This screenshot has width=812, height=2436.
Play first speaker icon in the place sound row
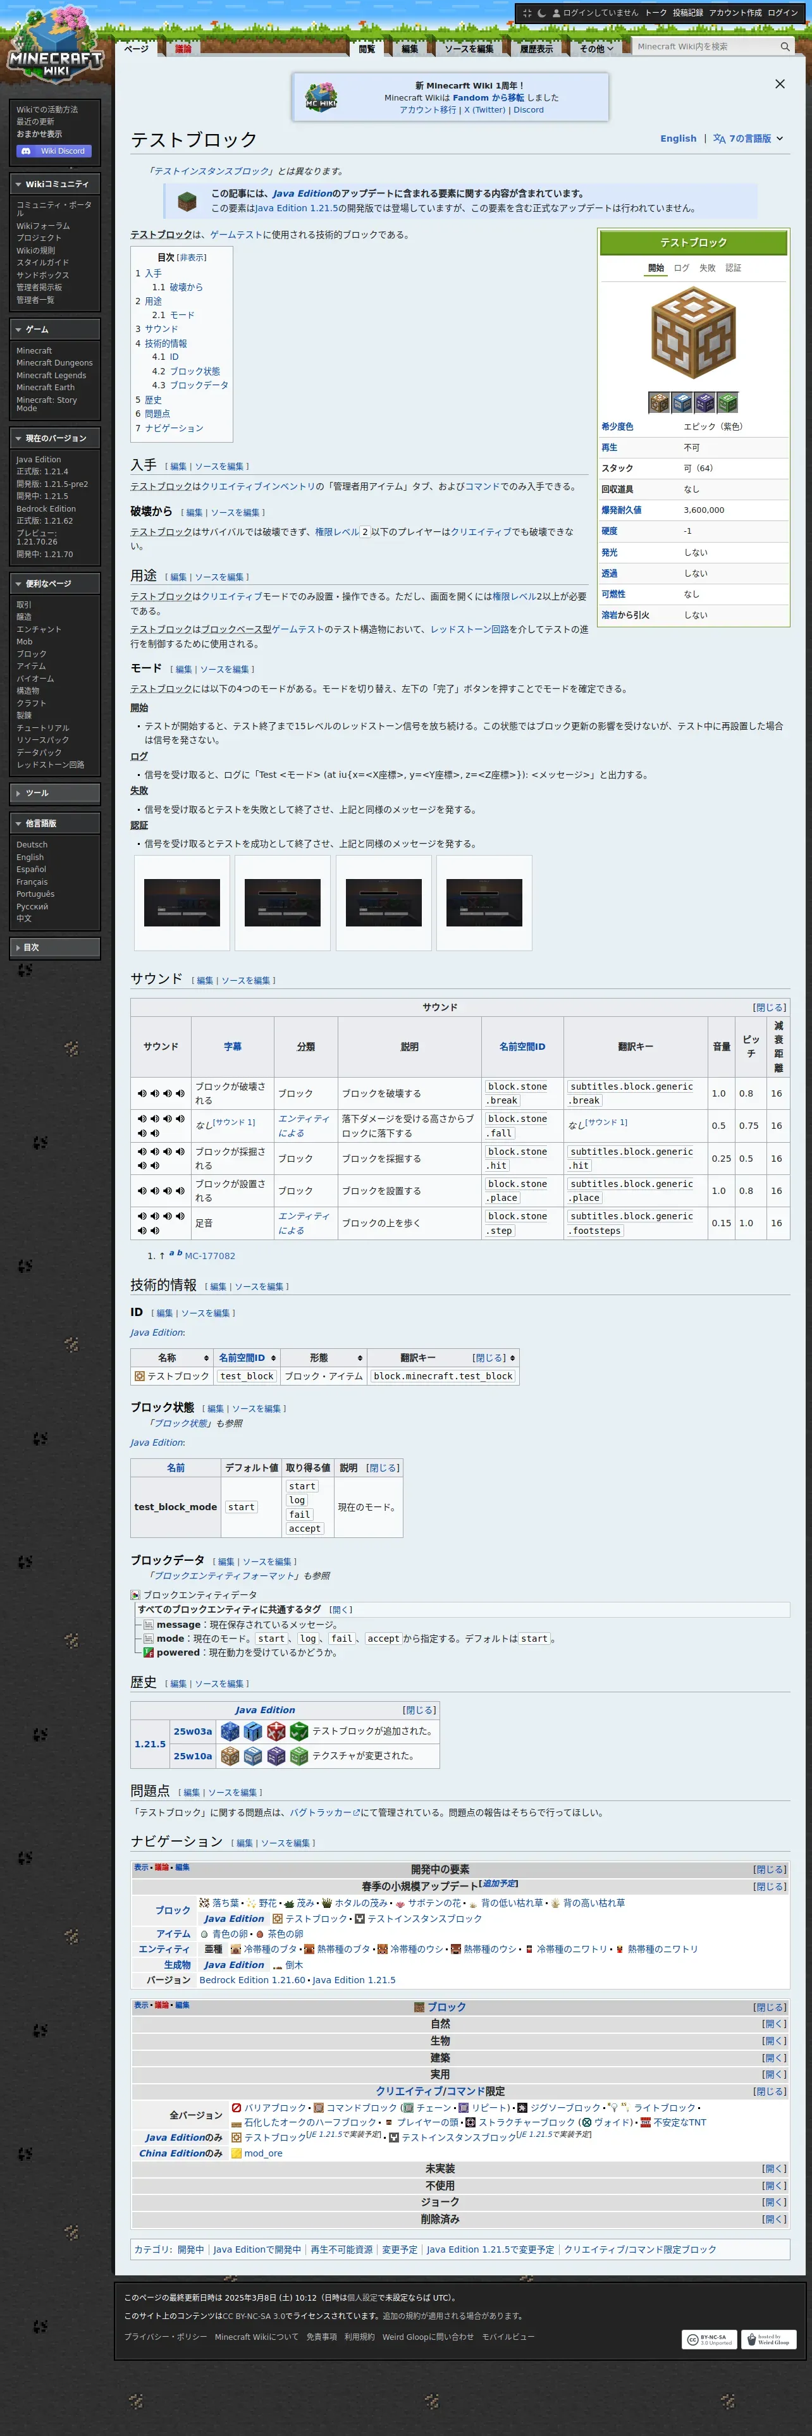(142, 1191)
